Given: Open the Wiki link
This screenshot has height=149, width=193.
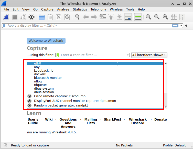Looking at the screenshot, I should pos(49,120).
